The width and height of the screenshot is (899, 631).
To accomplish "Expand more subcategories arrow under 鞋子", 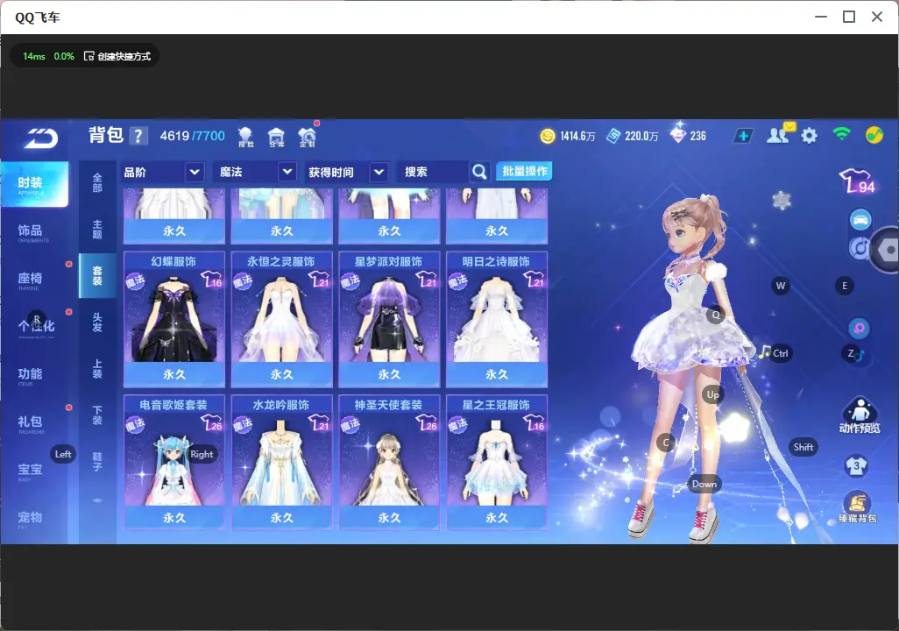I will click(97, 500).
